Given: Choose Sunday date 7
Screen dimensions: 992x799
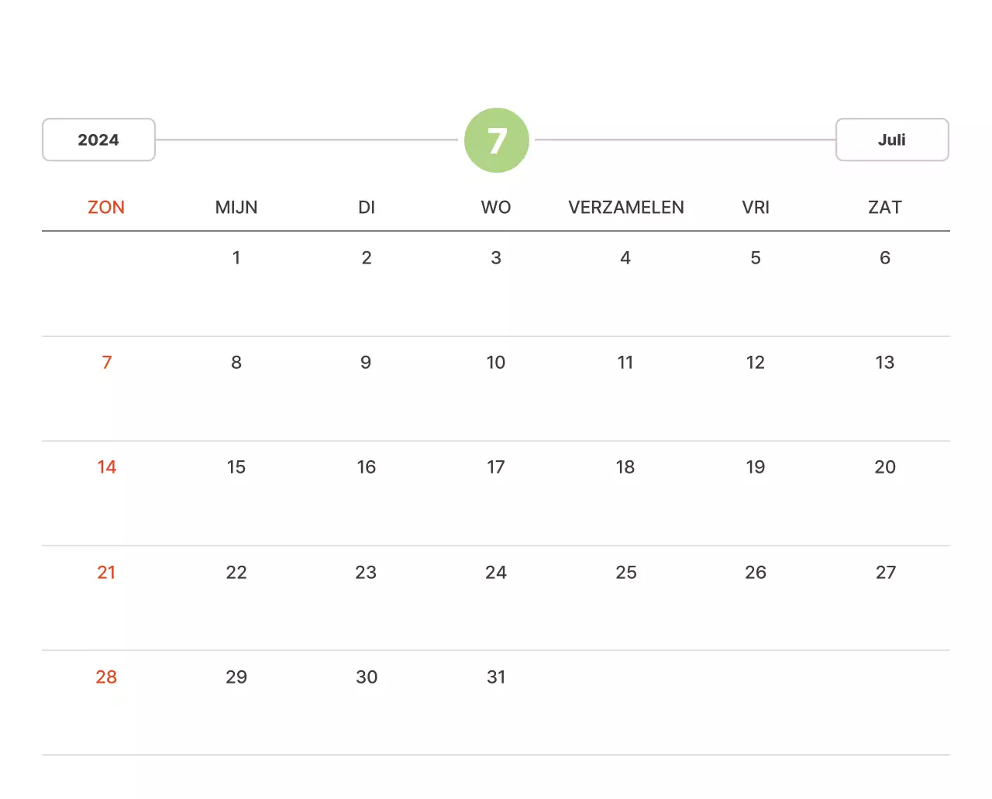Looking at the screenshot, I should 107,363.
